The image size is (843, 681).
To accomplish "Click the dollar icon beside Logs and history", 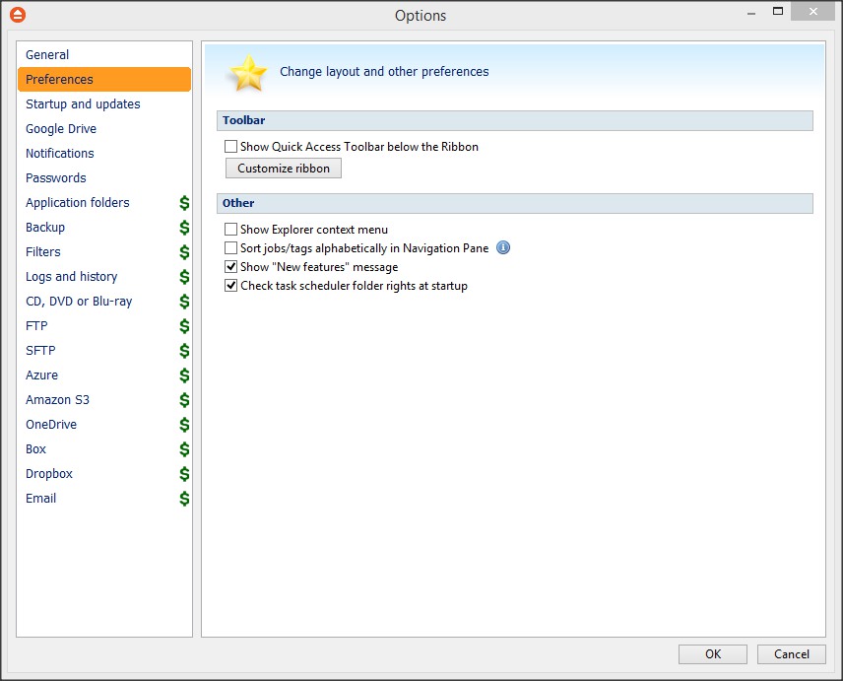I will (x=184, y=277).
